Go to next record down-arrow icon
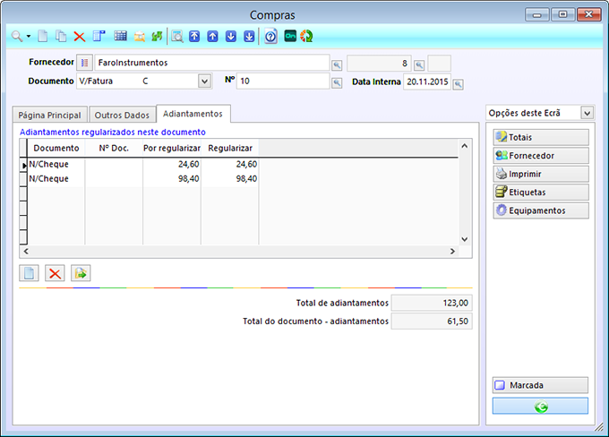This screenshot has height=437, width=609. point(231,37)
